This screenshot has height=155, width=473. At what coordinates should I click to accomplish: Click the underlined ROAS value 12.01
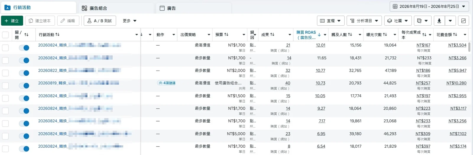click(x=320, y=45)
